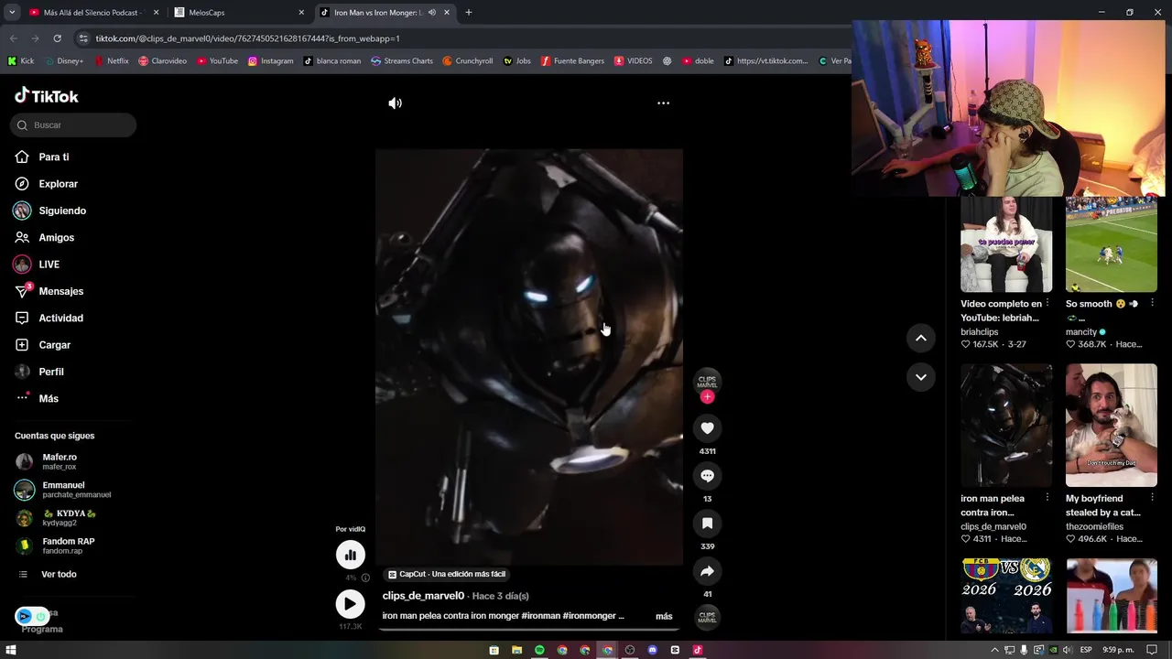This screenshot has height=659, width=1172.
Task: Click the info icon beside 4%
Action: (365, 578)
